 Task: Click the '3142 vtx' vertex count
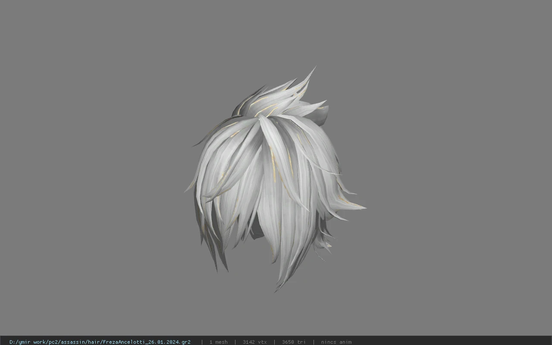point(254,342)
